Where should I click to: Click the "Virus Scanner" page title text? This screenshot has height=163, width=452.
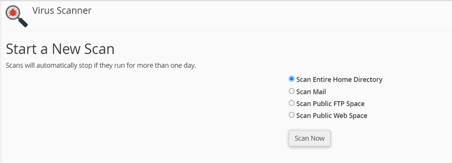(x=62, y=11)
